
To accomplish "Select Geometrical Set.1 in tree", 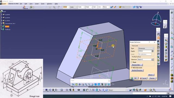I will [10, 23].
